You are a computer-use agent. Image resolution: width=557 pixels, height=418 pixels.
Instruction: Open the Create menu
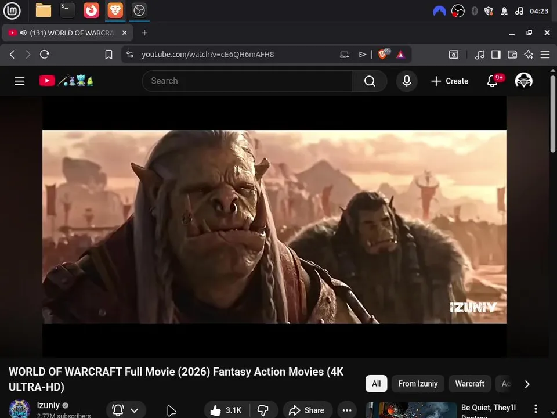tap(450, 81)
